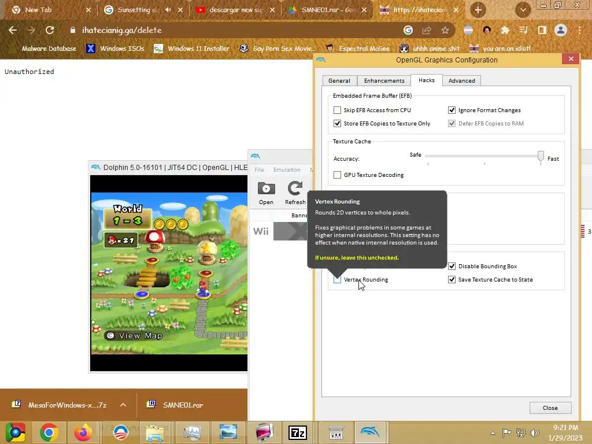Open 7-Zip from the taskbar
This screenshot has height=444, width=592.
pos(298,432)
